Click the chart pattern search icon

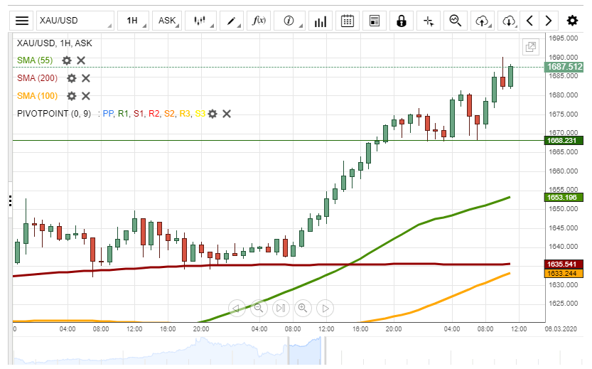coord(456,21)
